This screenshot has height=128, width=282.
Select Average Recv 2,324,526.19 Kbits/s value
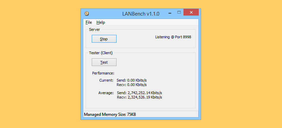pyautogui.click(x=139, y=97)
